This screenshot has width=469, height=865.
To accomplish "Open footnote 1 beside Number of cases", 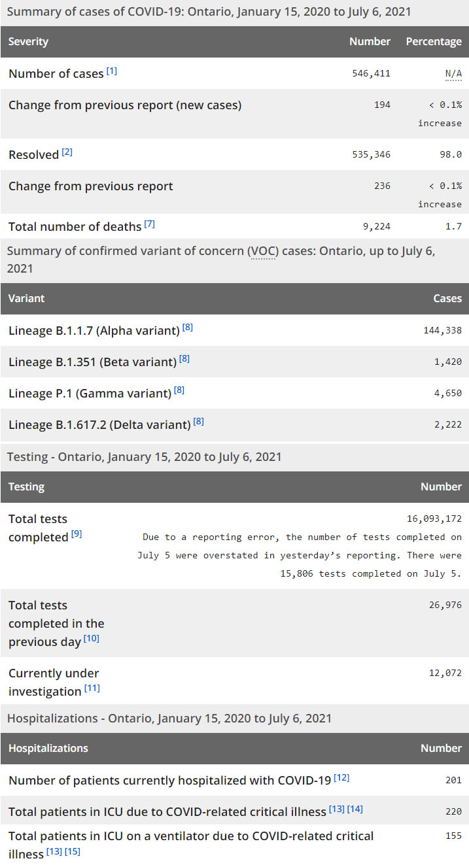I will coord(112,71).
